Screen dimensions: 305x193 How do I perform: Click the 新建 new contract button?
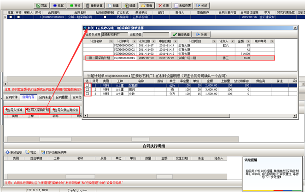tap(116, 5)
